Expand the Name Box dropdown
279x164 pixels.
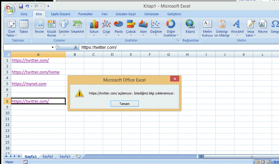53,47
